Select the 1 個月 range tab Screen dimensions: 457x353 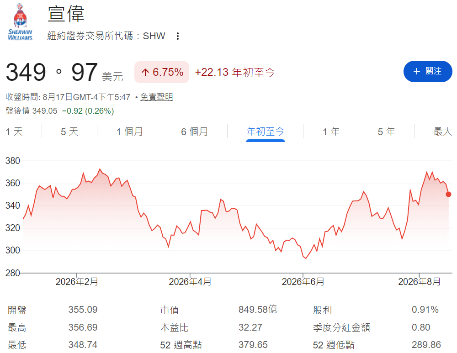[x=130, y=132]
